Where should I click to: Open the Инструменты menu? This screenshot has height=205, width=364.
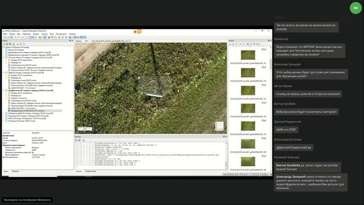(61, 34)
